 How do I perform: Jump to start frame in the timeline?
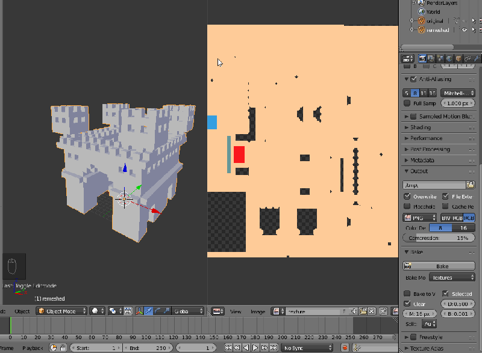(x=229, y=347)
